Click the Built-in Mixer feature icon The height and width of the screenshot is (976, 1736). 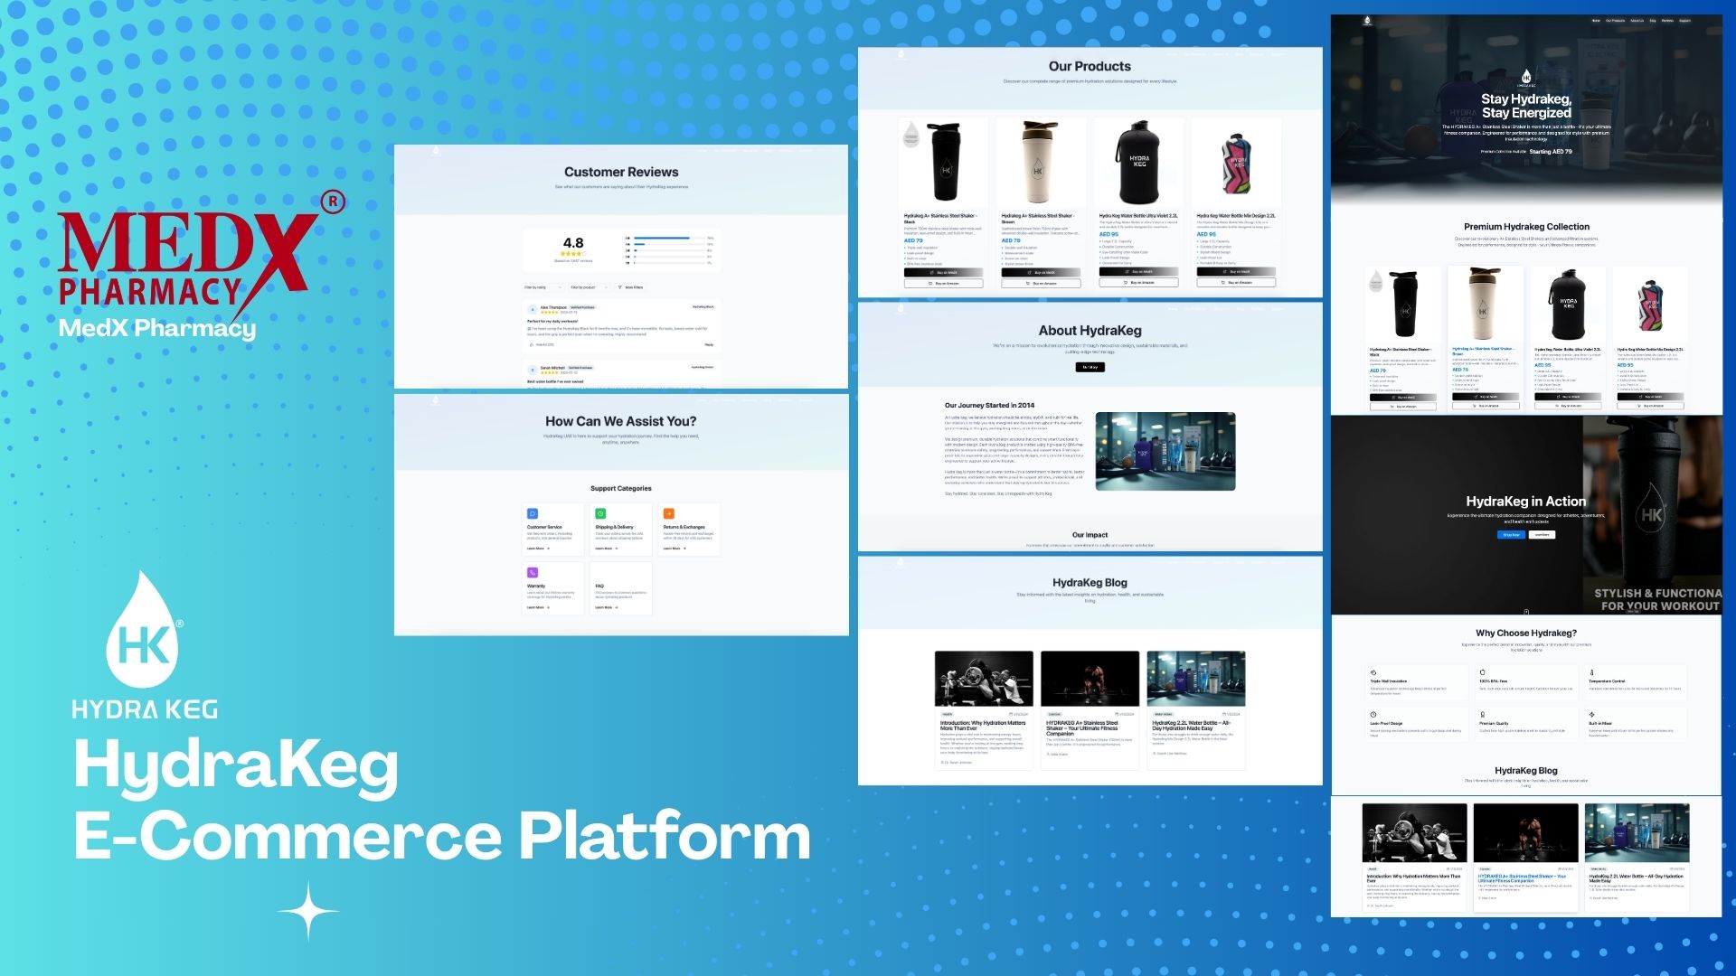(1591, 714)
